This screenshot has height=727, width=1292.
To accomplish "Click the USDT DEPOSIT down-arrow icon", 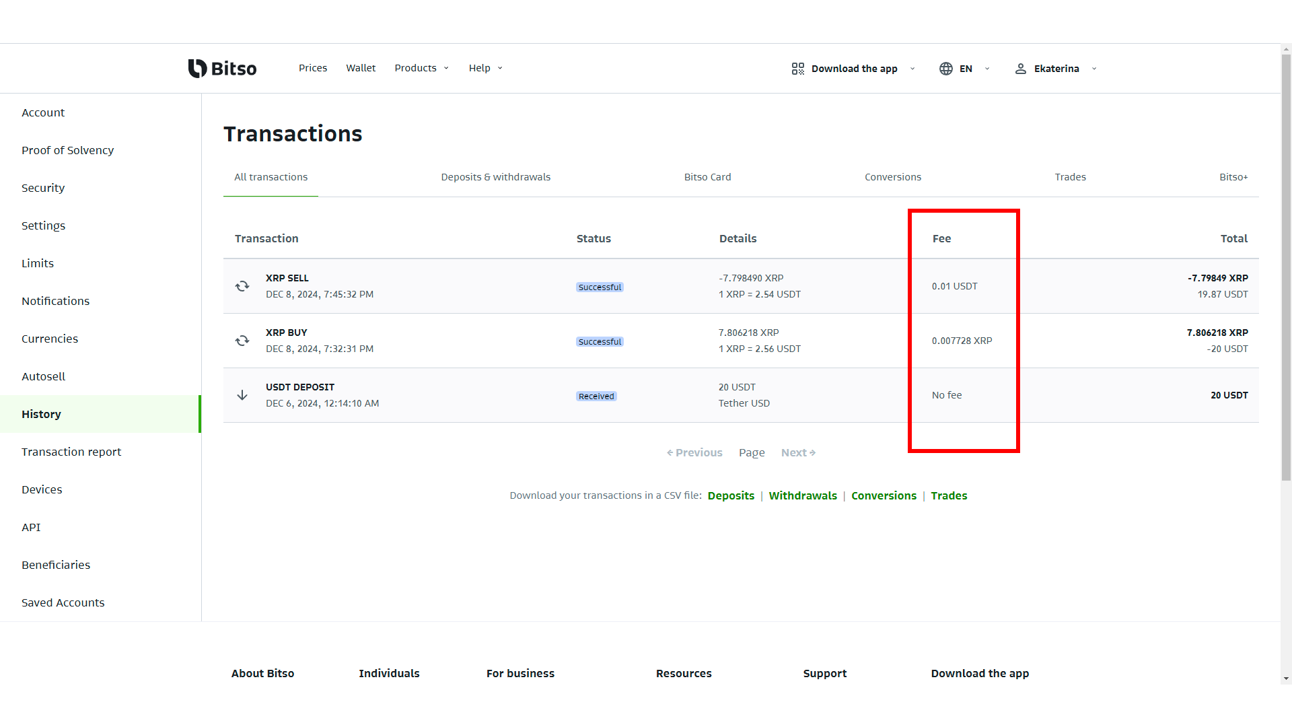I will [242, 395].
